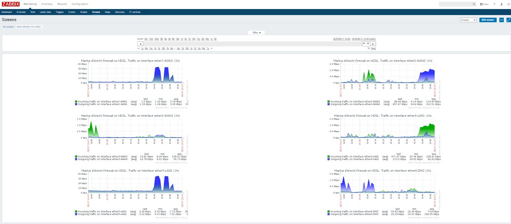
Task: Click the Zabbix logo
Action: [x=11, y=4]
